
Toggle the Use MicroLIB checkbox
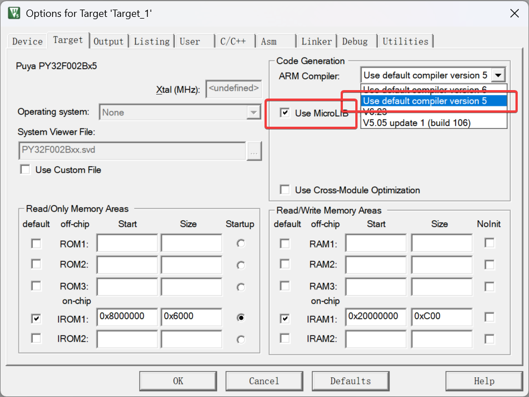[x=285, y=113]
